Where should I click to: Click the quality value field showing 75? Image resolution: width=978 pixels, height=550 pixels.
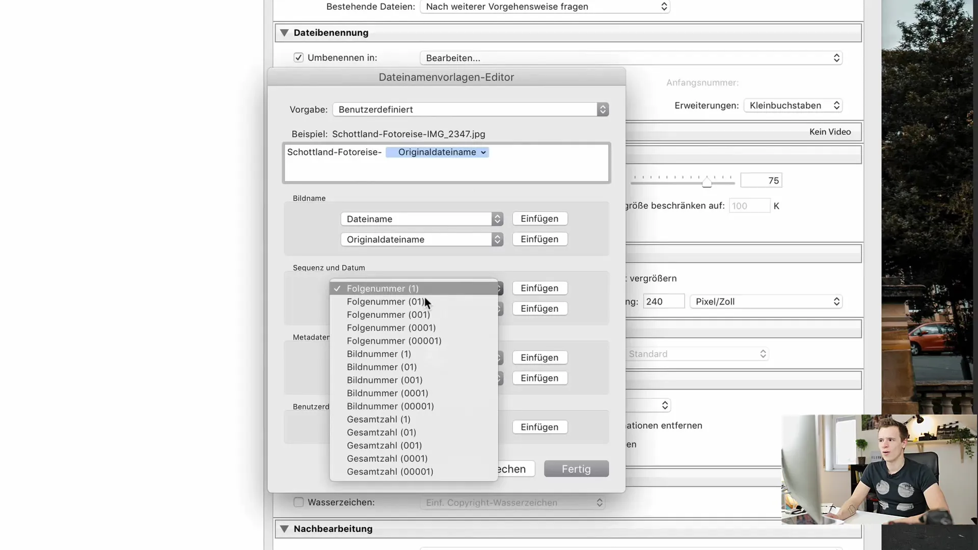click(x=761, y=180)
